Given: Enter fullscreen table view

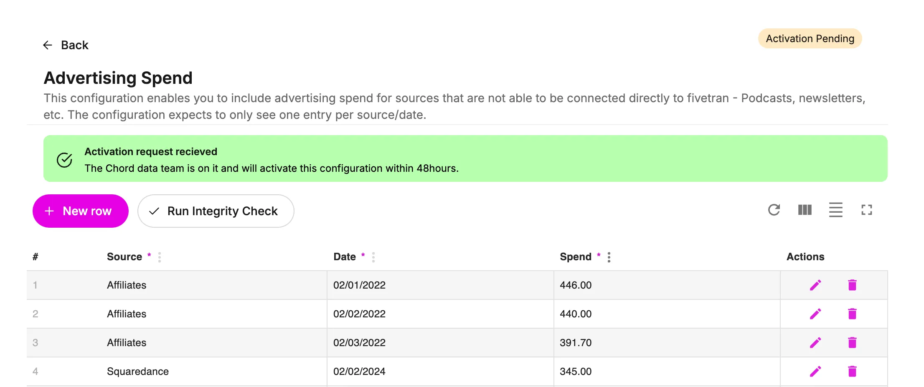Looking at the screenshot, I should pyautogui.click(x=867, y=210).
